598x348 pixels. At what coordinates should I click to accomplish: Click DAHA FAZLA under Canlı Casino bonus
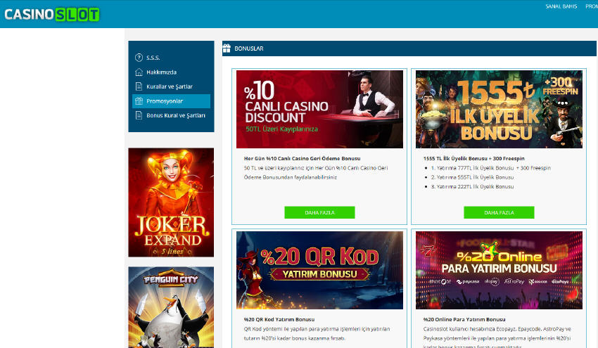319,212
